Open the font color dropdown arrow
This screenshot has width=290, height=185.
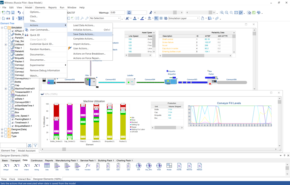138,18
